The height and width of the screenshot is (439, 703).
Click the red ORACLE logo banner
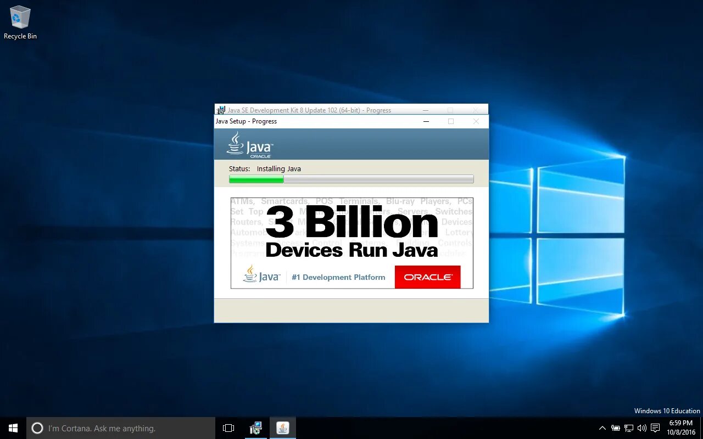pos(427,277)
